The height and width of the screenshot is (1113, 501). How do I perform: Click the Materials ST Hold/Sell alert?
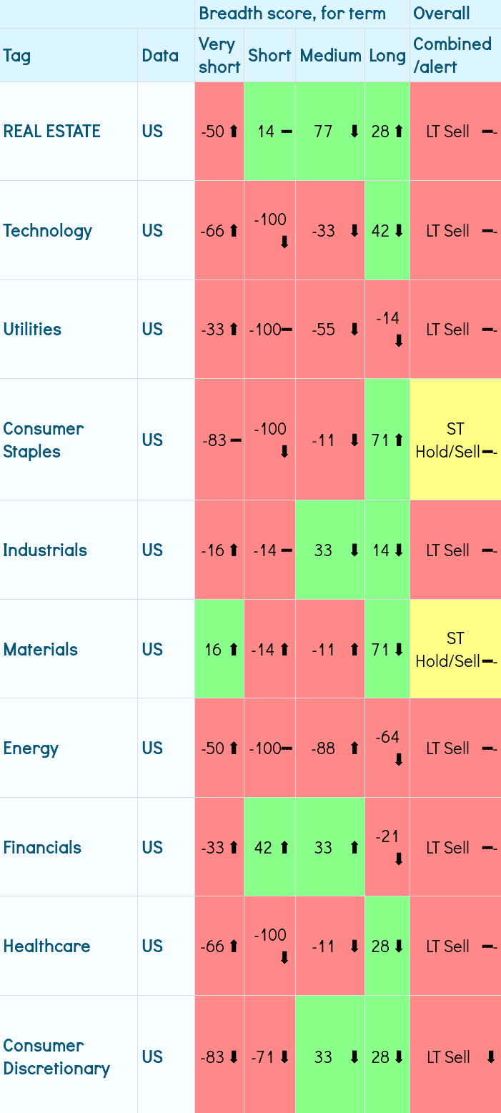(x=455, y=650)
